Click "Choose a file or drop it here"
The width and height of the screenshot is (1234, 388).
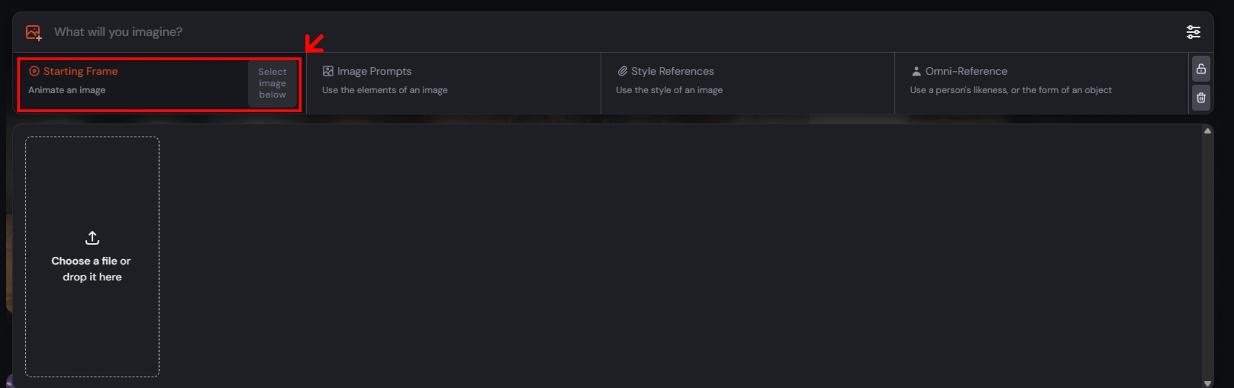tap(92, 269)
